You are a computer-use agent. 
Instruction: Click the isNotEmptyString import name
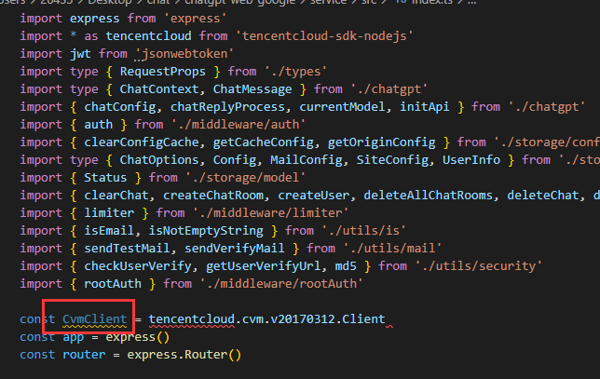(206, 231)
